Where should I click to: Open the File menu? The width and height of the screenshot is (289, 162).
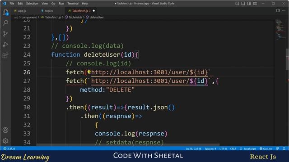point(12,4)
